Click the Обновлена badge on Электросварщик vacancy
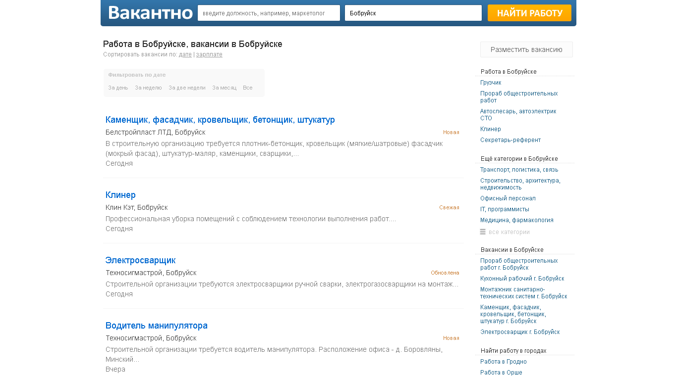Screen dimensions: 677x380 [x=445, y=273]
